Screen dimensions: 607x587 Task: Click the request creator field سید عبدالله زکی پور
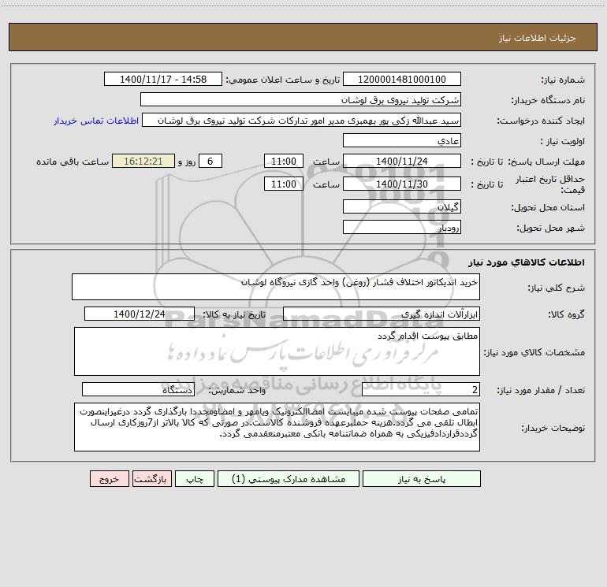[x=302, y=120]
